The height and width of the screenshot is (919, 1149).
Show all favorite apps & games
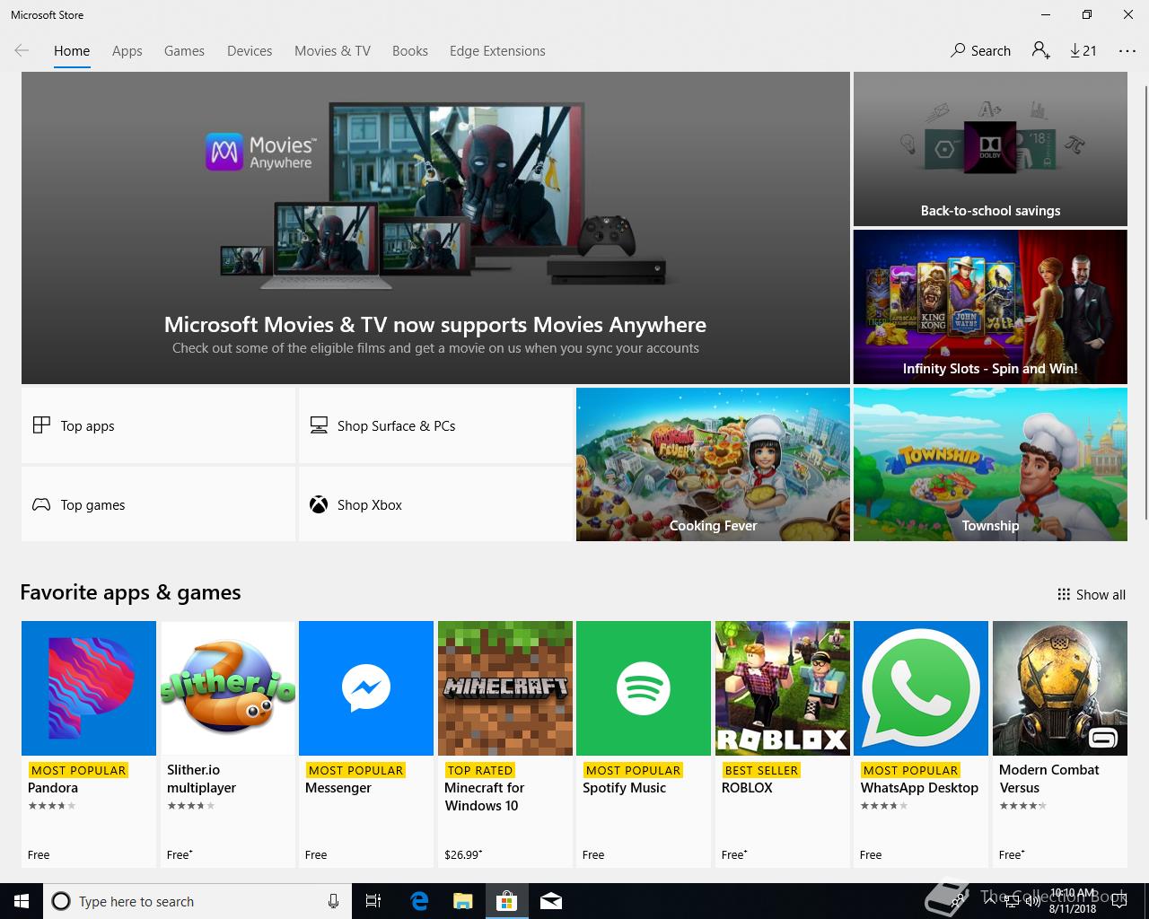point(1092,594)
